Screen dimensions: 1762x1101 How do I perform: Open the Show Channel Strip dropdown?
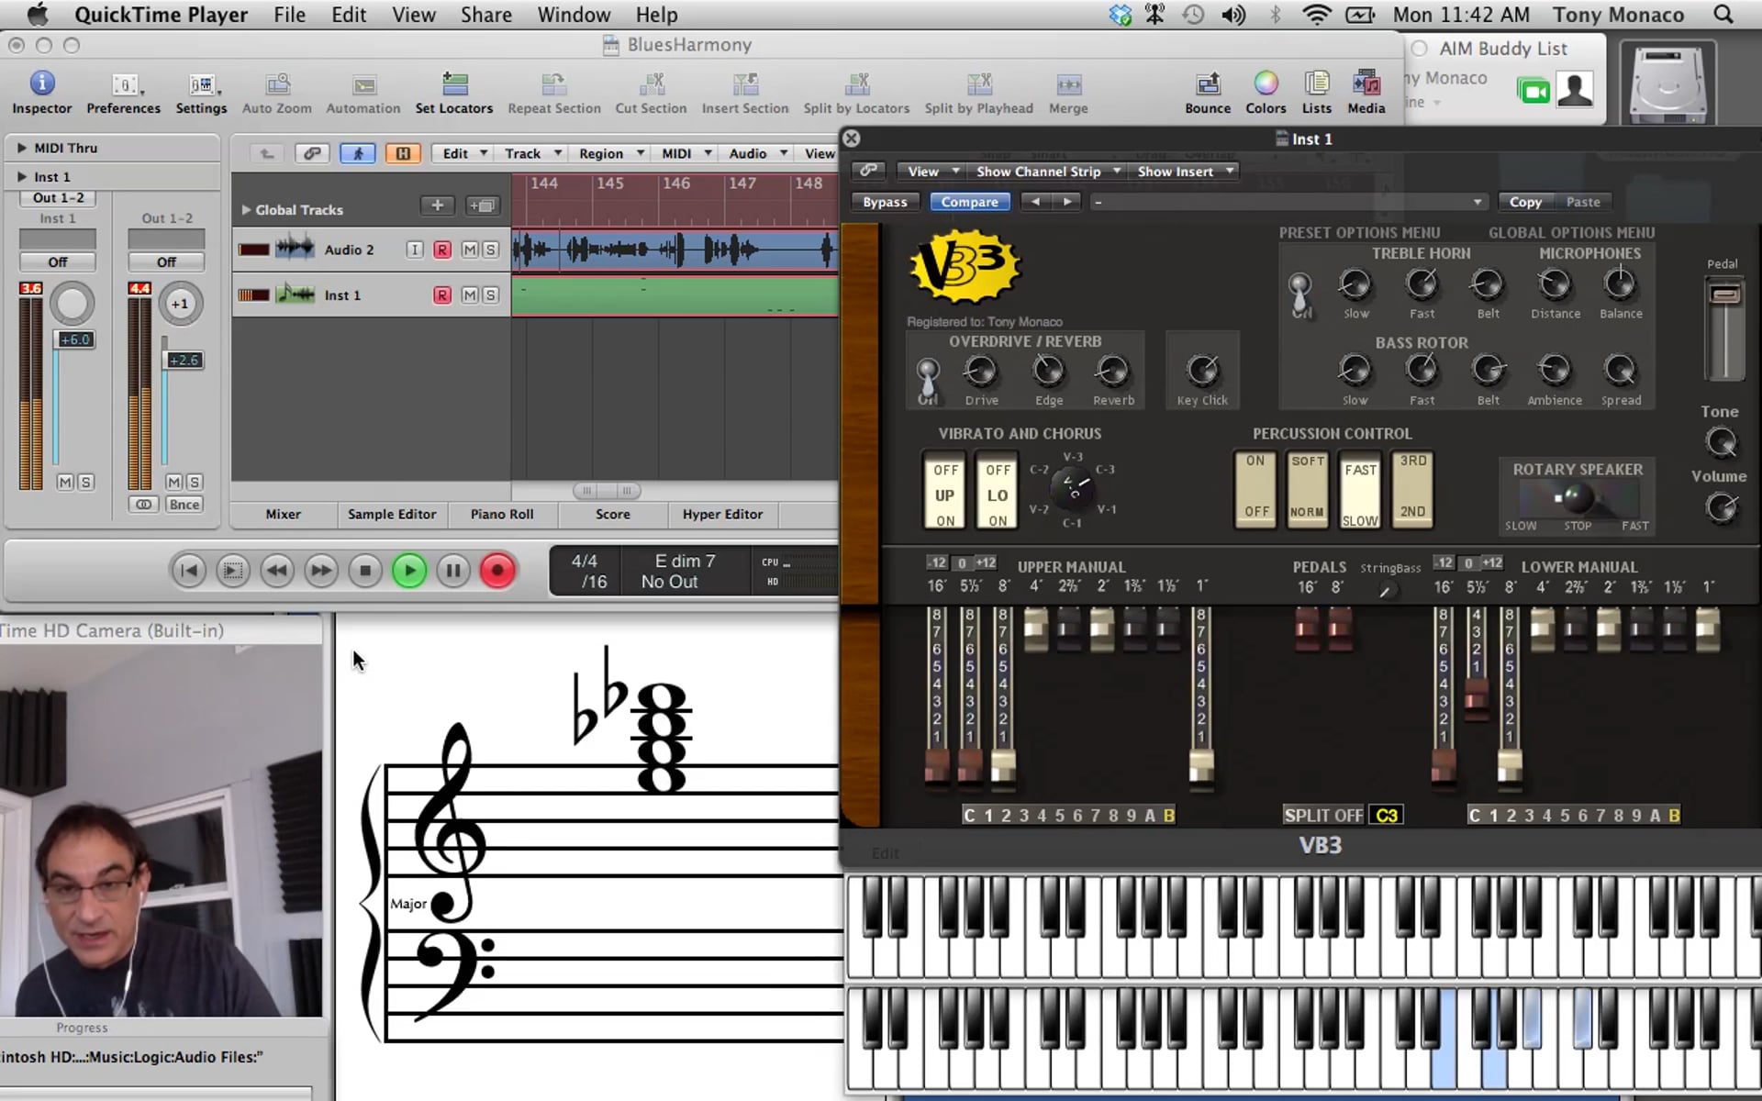coord(1048,172)
